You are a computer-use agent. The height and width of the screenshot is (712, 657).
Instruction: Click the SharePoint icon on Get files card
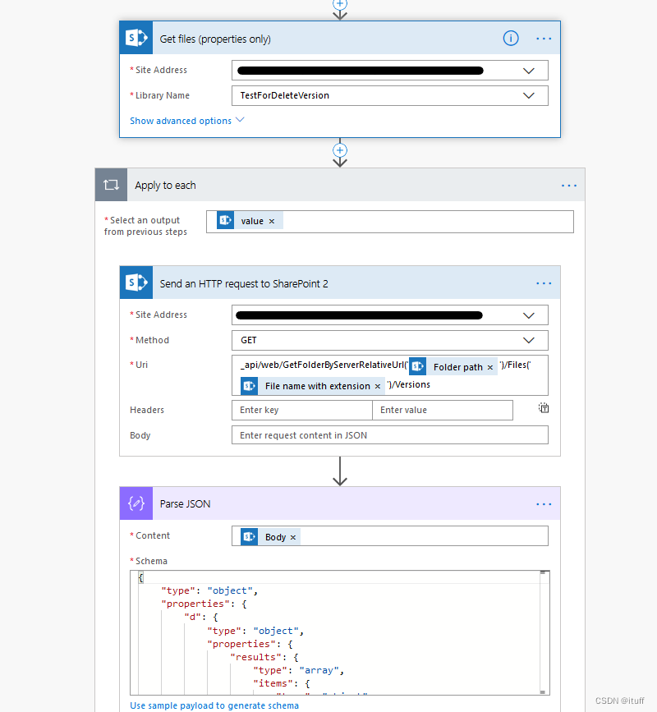136,38
